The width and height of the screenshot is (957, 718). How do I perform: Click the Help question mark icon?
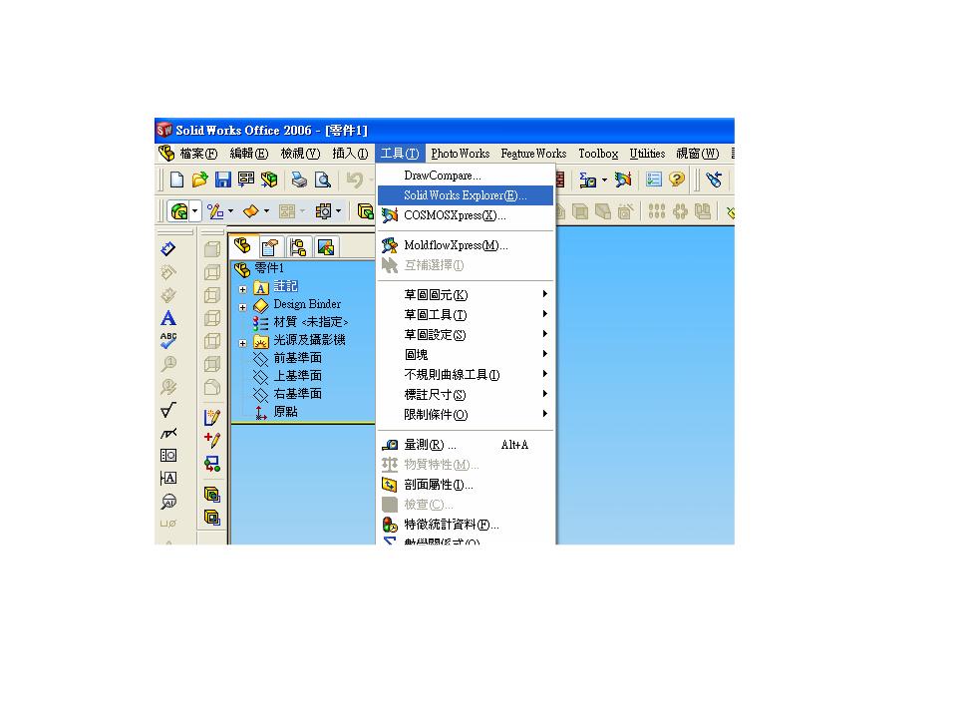[x=676, y=179]
